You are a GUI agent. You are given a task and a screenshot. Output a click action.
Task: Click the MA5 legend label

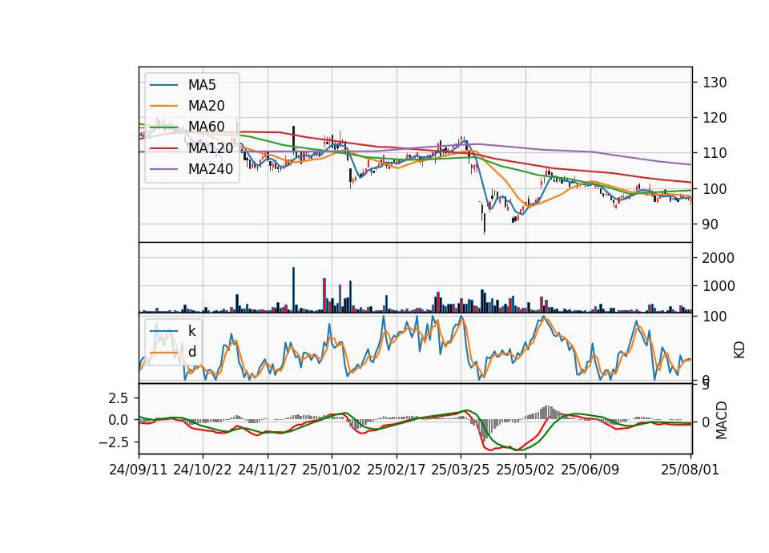(x=202, y=85)
